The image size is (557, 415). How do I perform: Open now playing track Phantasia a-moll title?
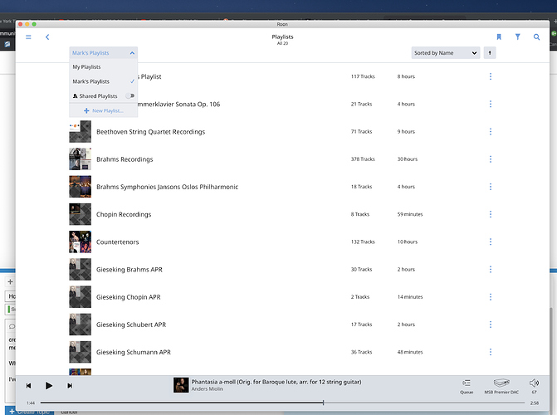[x=276, y=382]
